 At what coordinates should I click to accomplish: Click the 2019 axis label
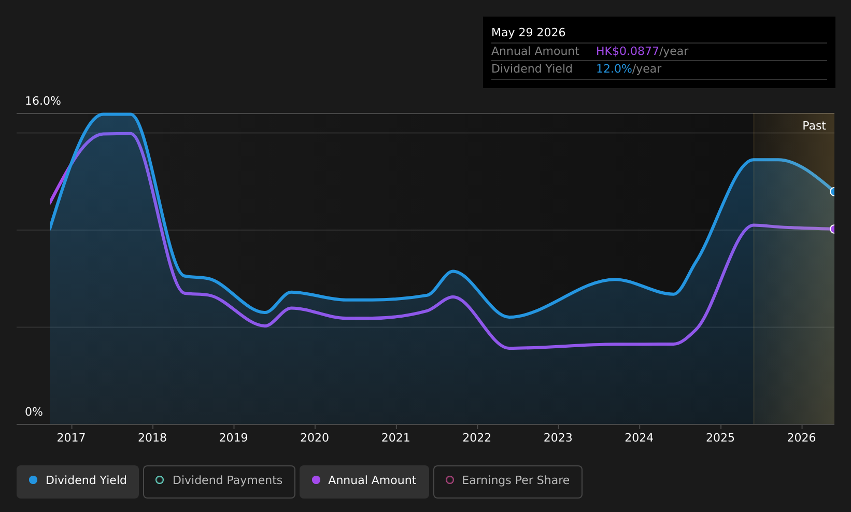point(234,438)
